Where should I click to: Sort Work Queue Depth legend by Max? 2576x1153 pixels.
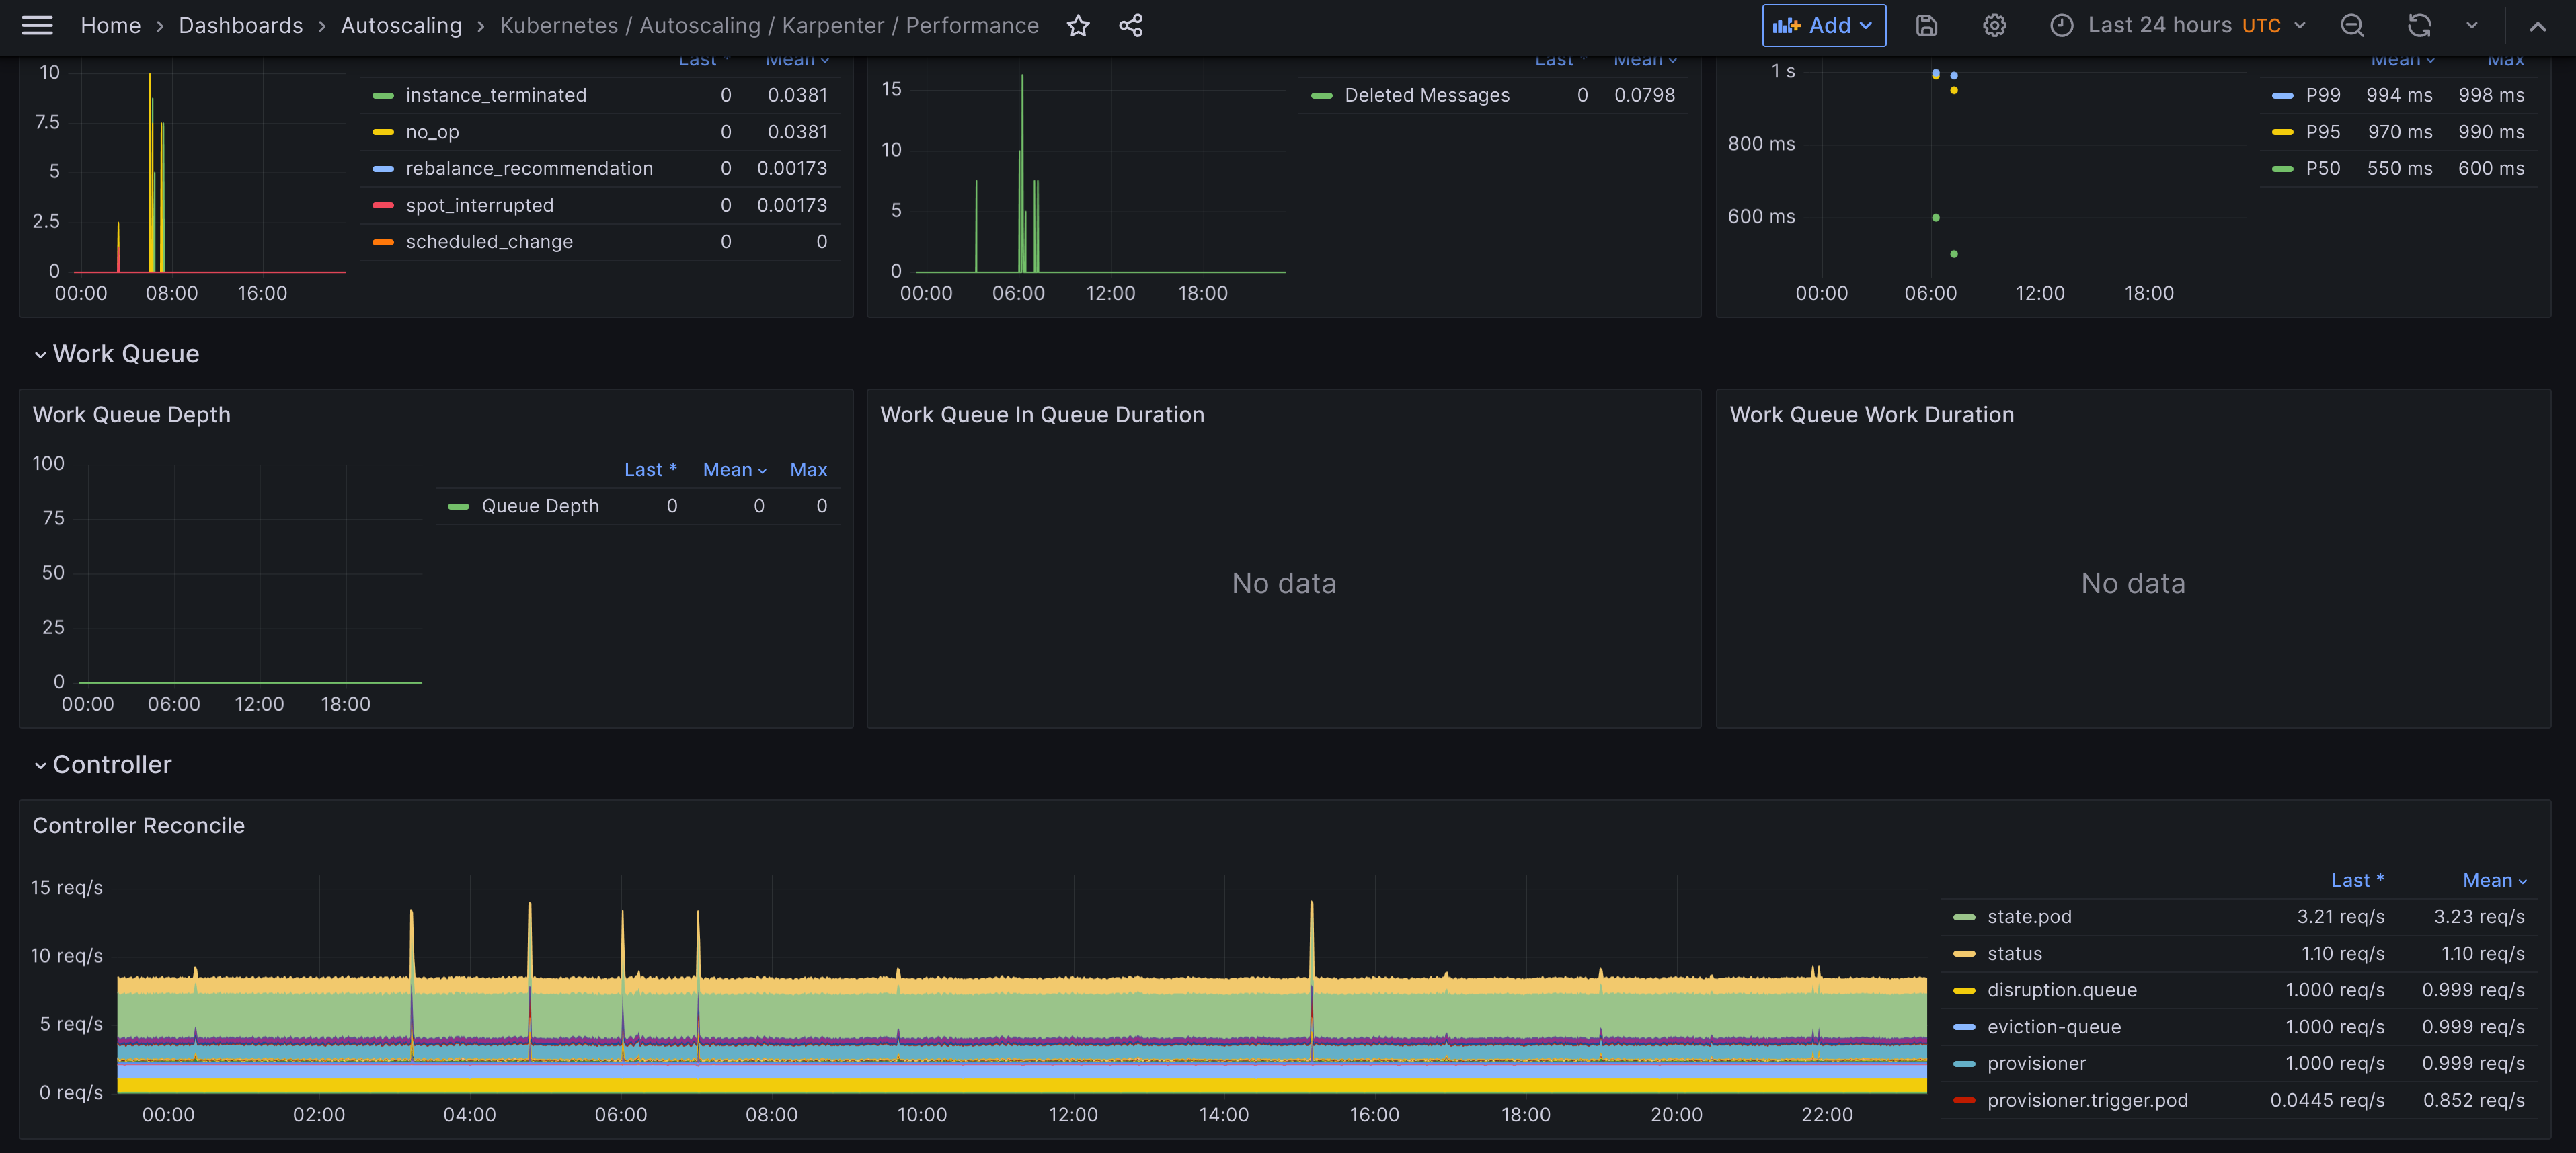[x=808, y=469]
